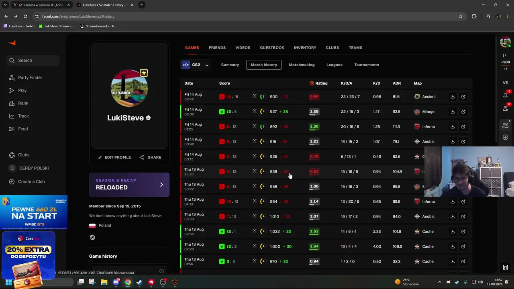The width and height of the screenshot is (514, 289).
Task: Open the Thu 13 Aug 02:56 Cache match externally
Action: point(463,232)
